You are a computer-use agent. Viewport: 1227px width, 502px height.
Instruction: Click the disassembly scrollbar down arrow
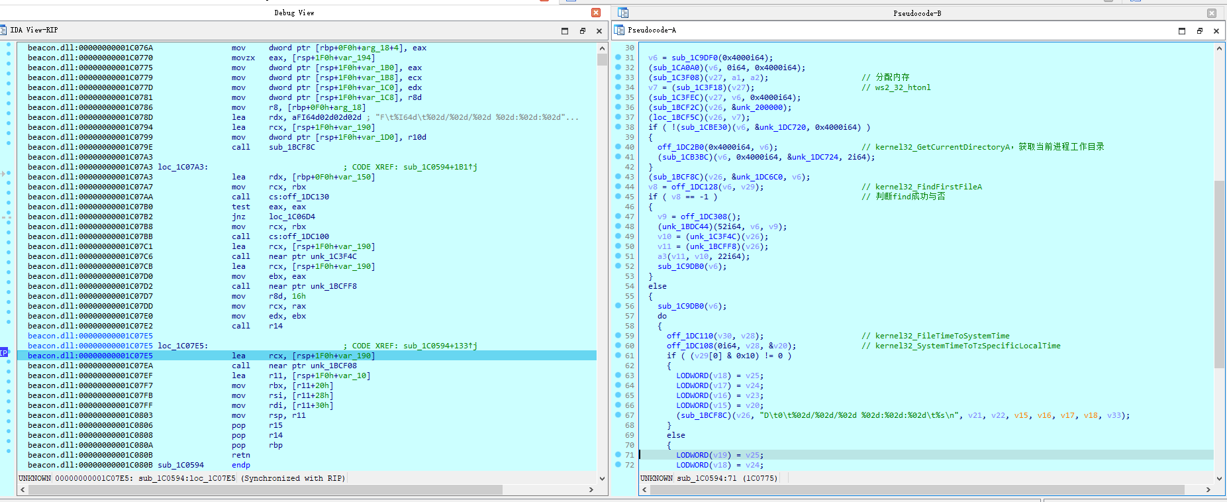[x=602, y=478]
